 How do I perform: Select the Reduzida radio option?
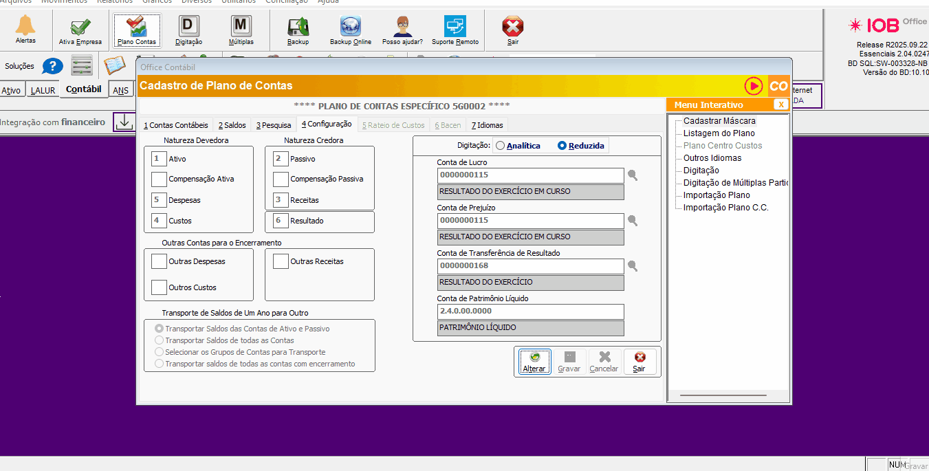click(562, 146)
